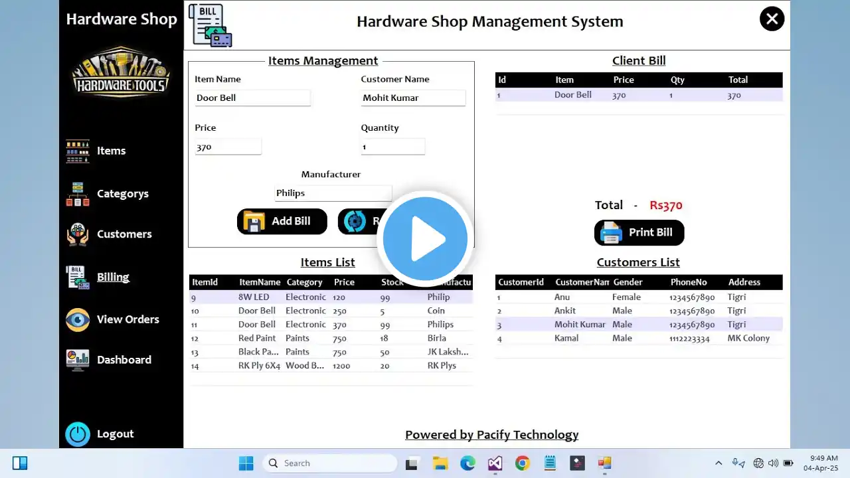The height and width of the screenshot is (478, 850).
Task: Click the Rs370 total amount
Action: coord(666,205)
